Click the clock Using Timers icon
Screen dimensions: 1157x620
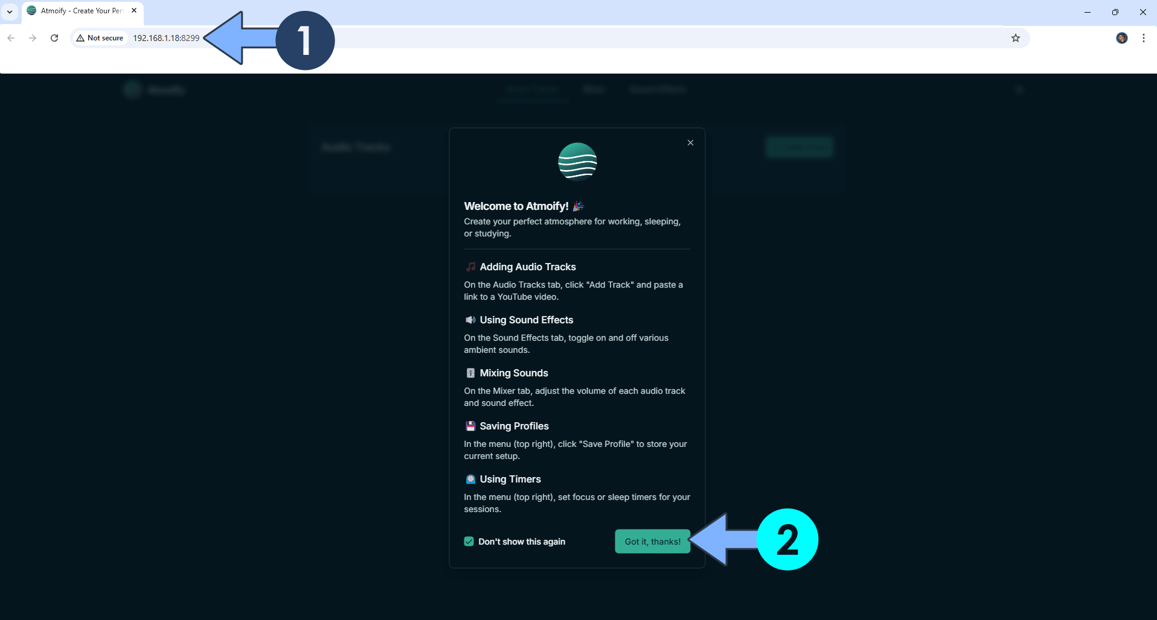click(x=470, y=479)
